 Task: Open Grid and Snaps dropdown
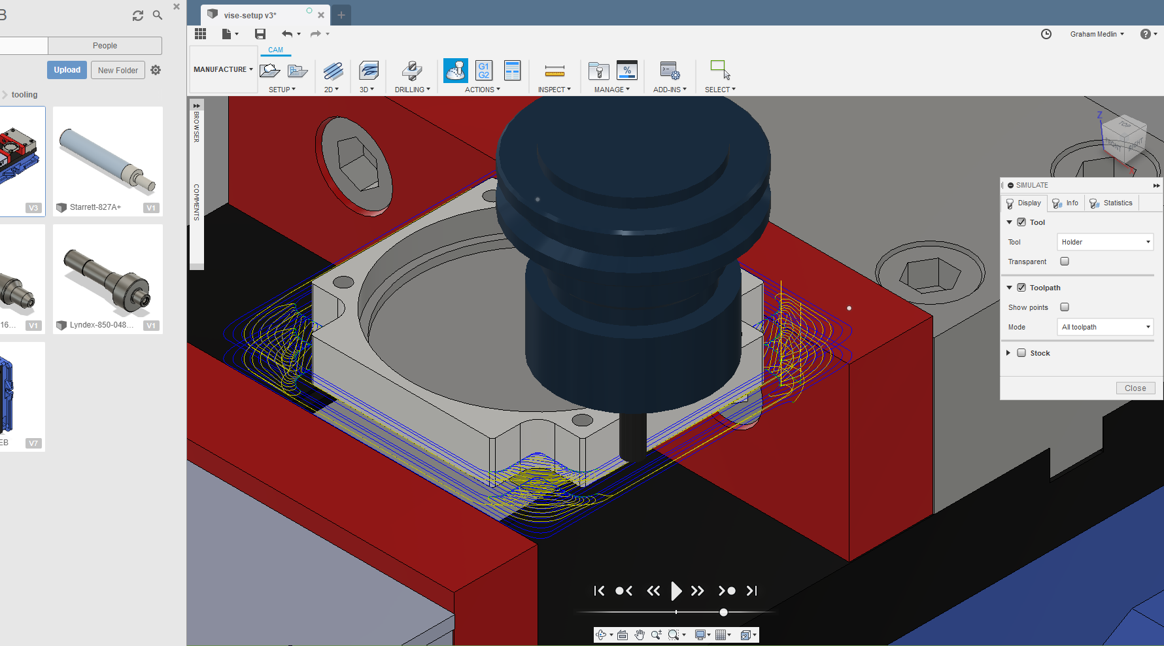point(723,635)
